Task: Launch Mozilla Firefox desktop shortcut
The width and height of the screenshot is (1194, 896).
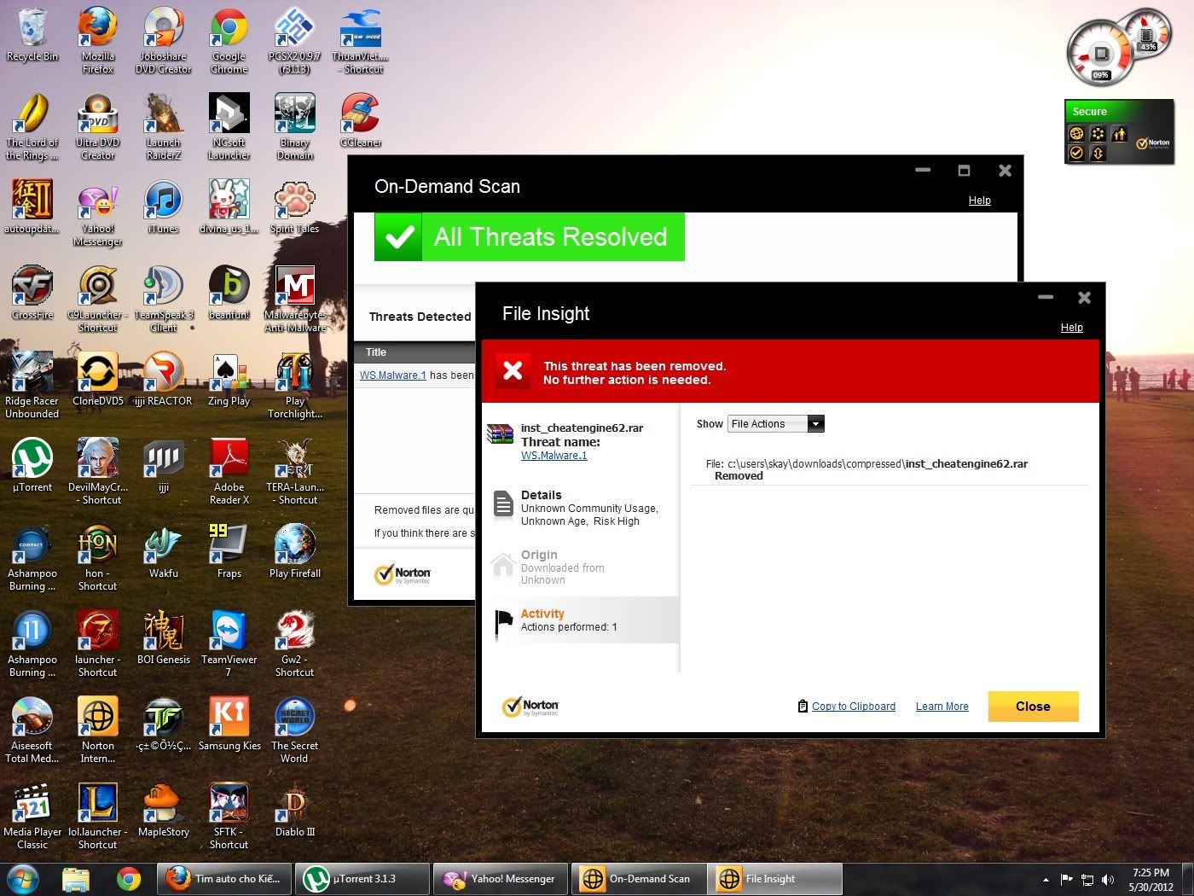Action: point(97,38)
